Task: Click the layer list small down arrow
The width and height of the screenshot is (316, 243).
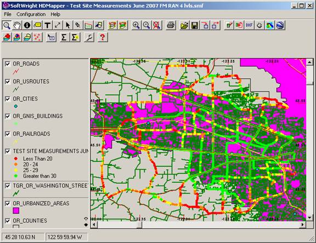Action: click(86, 225)
